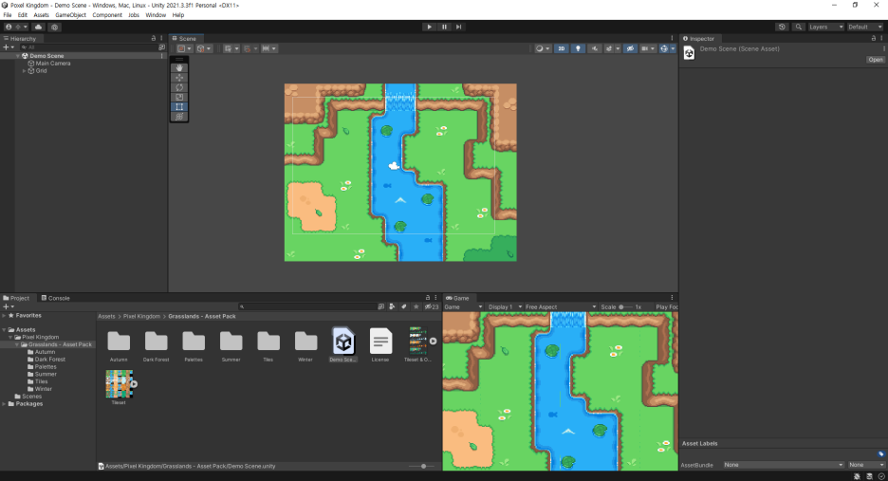Collapse the Demo Scene hierarchy node
The image size is (888, 481).
(18, 56)
